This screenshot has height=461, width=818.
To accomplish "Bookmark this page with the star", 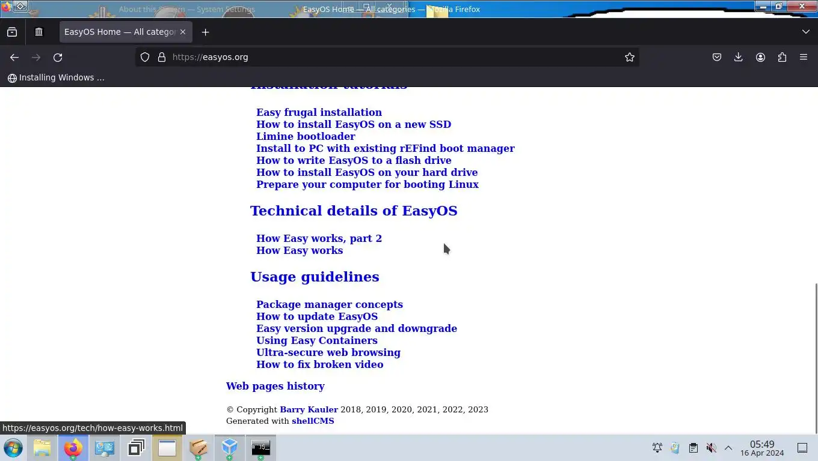I will click(630, 57).
